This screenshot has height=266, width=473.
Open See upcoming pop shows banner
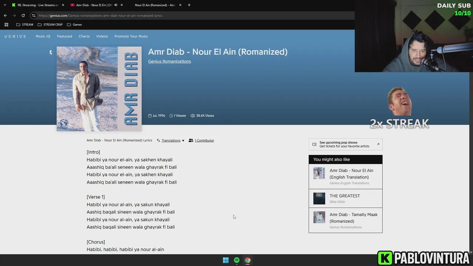coord(346,144)
